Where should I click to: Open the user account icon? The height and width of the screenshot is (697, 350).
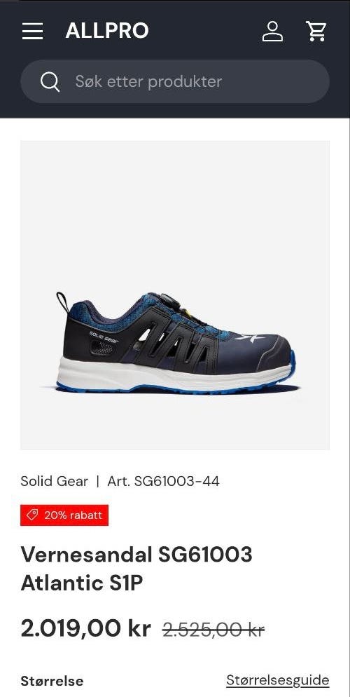pos(272,31)
